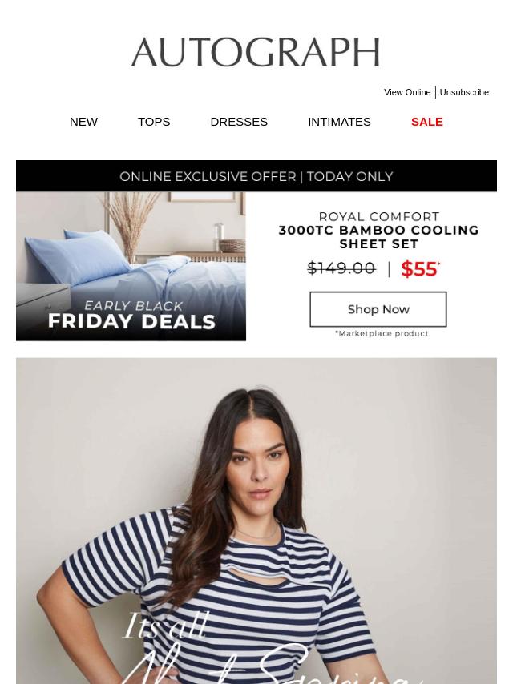513x684 pixels.
Task: Select the DRESSES navigation item
Action: tap(239, 122)
